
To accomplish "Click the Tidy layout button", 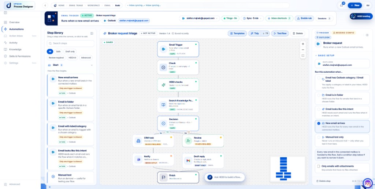I will pyautogui.click(x=255, y=33).
